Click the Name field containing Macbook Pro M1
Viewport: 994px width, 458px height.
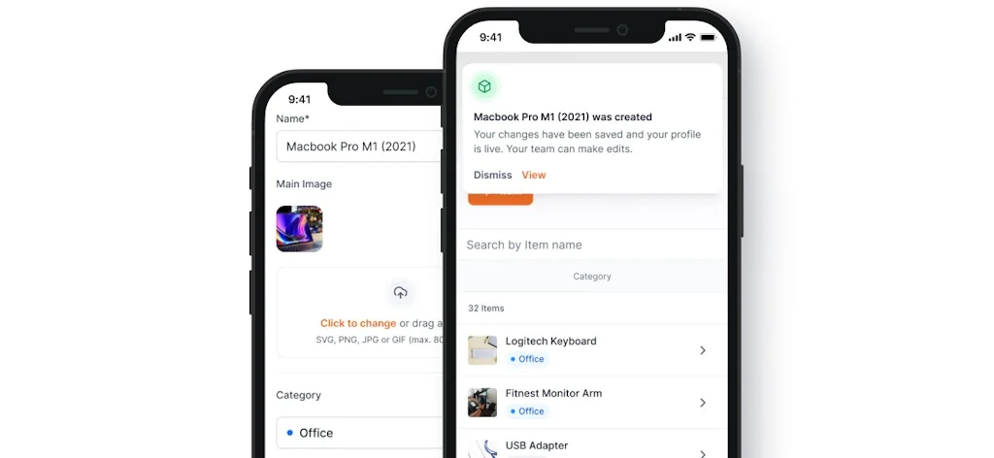(x=360, y=147)
